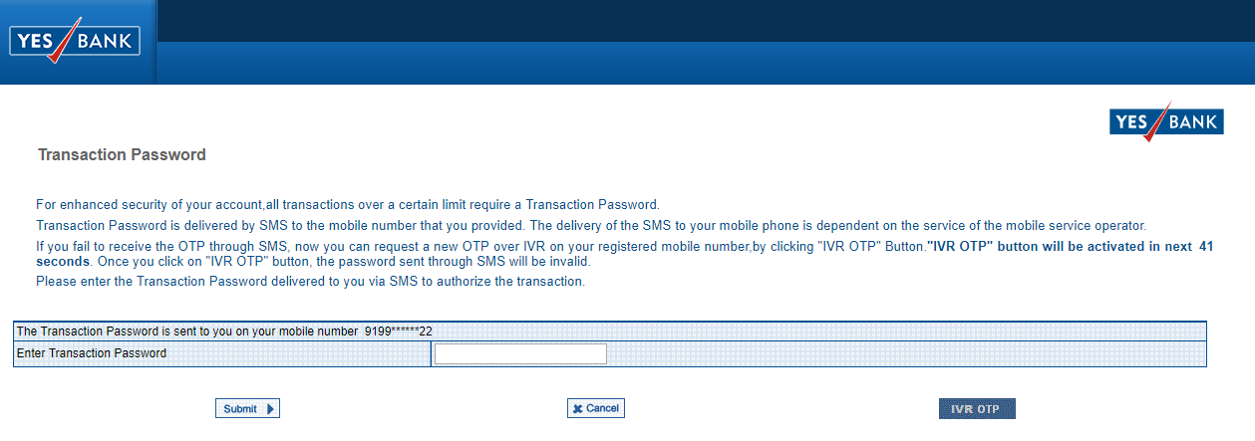
Task: Click the 'Please enter the Transaction Password' line
Action: tap(310, 282)
